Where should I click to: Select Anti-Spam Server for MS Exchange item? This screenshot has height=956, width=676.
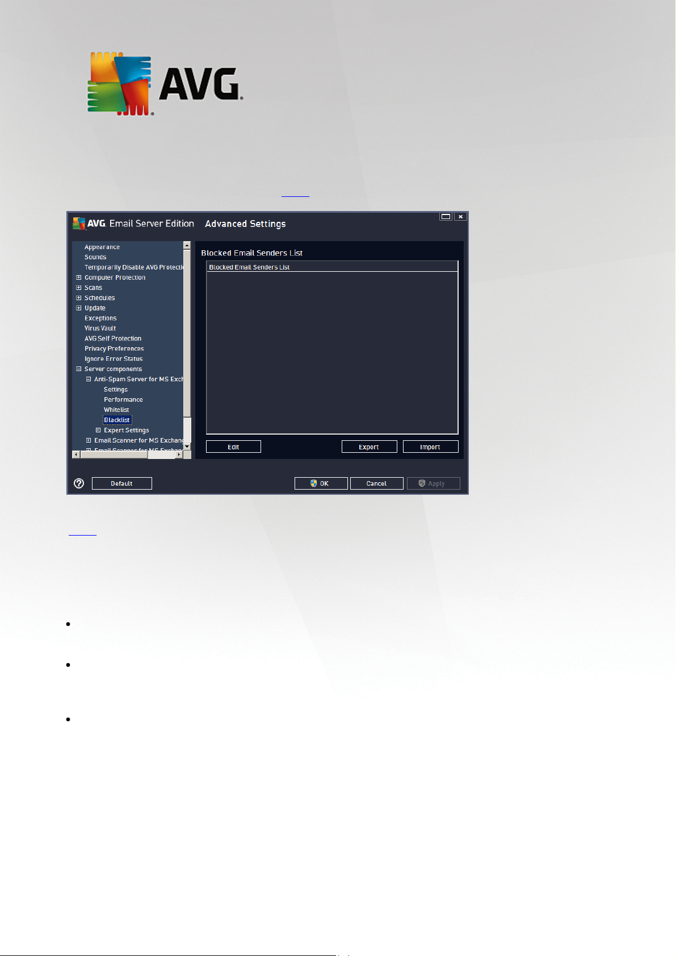[138, 380]
